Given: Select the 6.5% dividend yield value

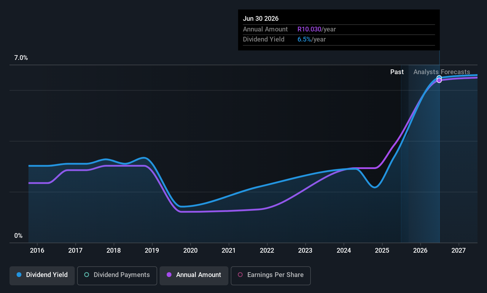Looking at the screenshot, I should pyautogui.click(x=304, y=39).
